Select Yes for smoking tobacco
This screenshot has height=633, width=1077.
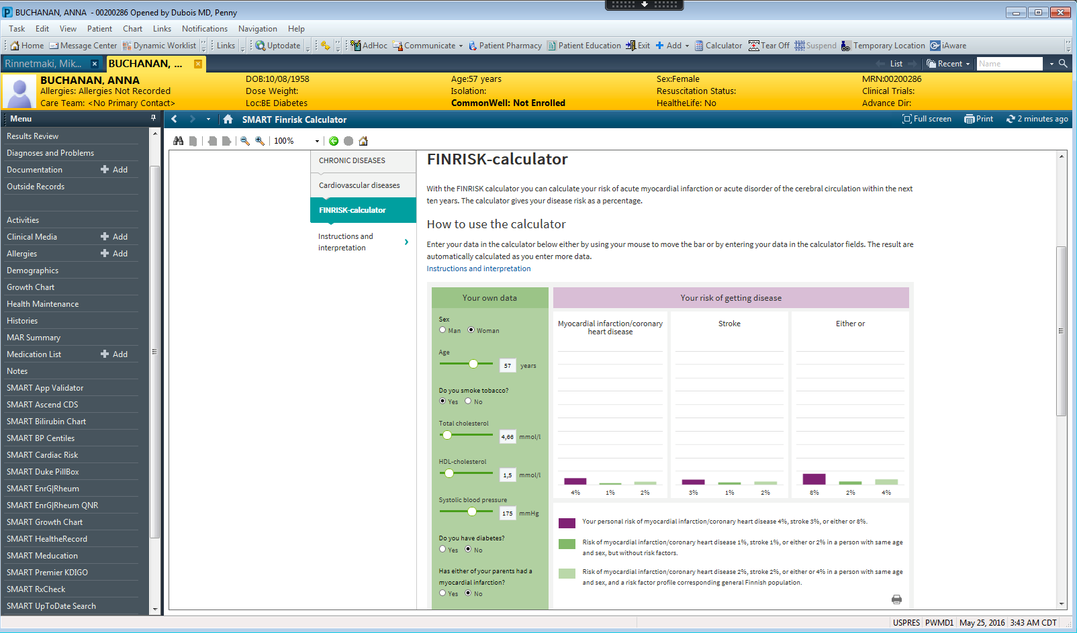(x=442, y=401)
